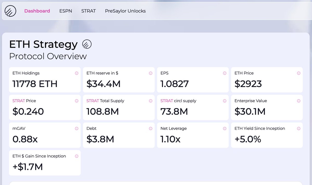Open the ETH Holdings info tooltip icon
The image size is (312, 185).
click(x=76, y=73)
